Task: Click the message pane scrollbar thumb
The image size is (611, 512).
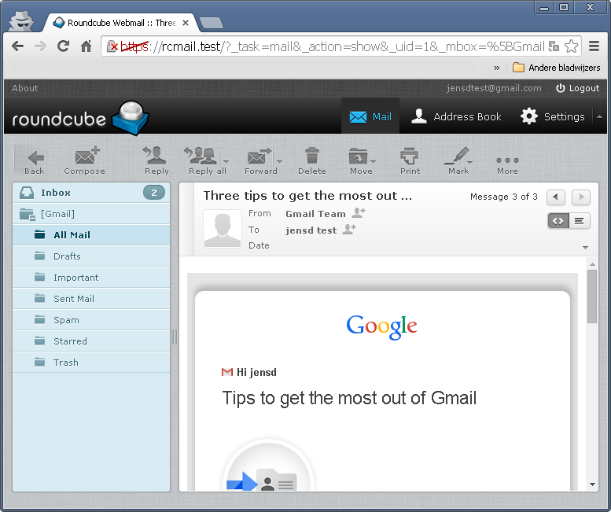Action: coord(592,297)
